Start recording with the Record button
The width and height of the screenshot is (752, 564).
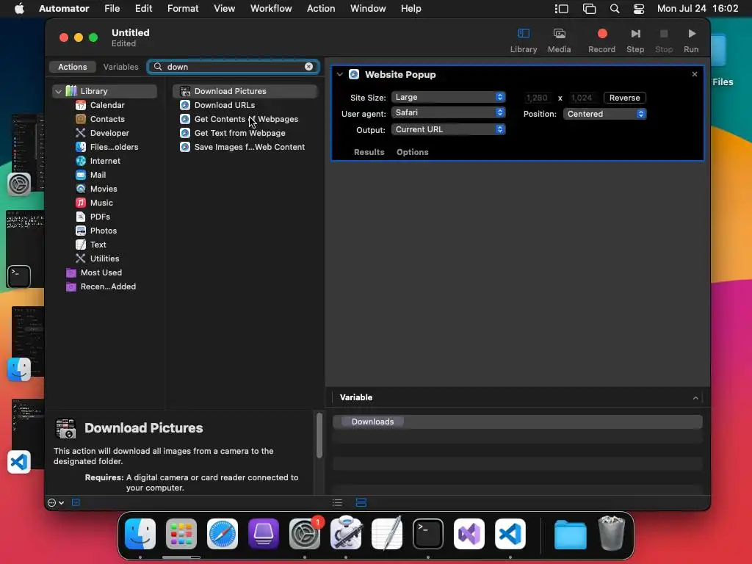point(602,40)
